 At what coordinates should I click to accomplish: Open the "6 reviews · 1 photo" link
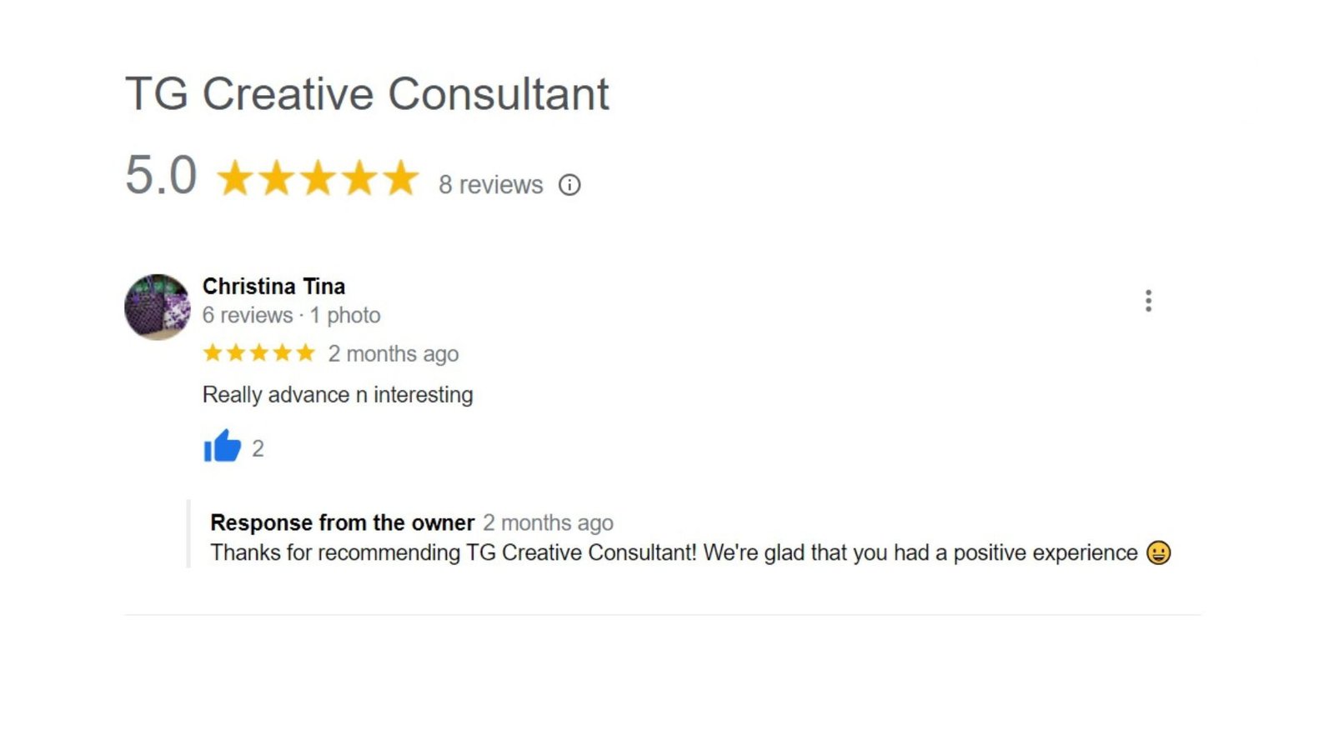point(291,316)
